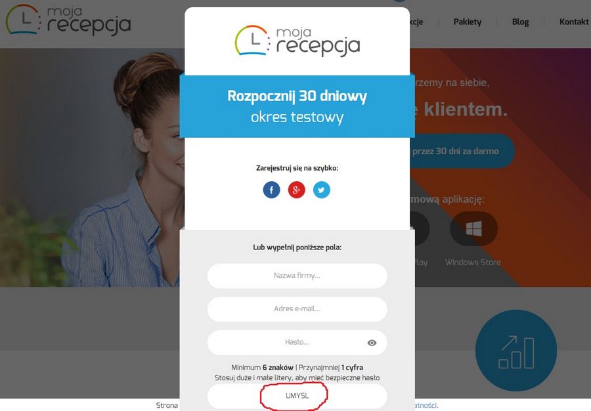This screenshot has height=411, width=591.
Task: Sign up with the Facebook icon
Action: coord(271,190)
